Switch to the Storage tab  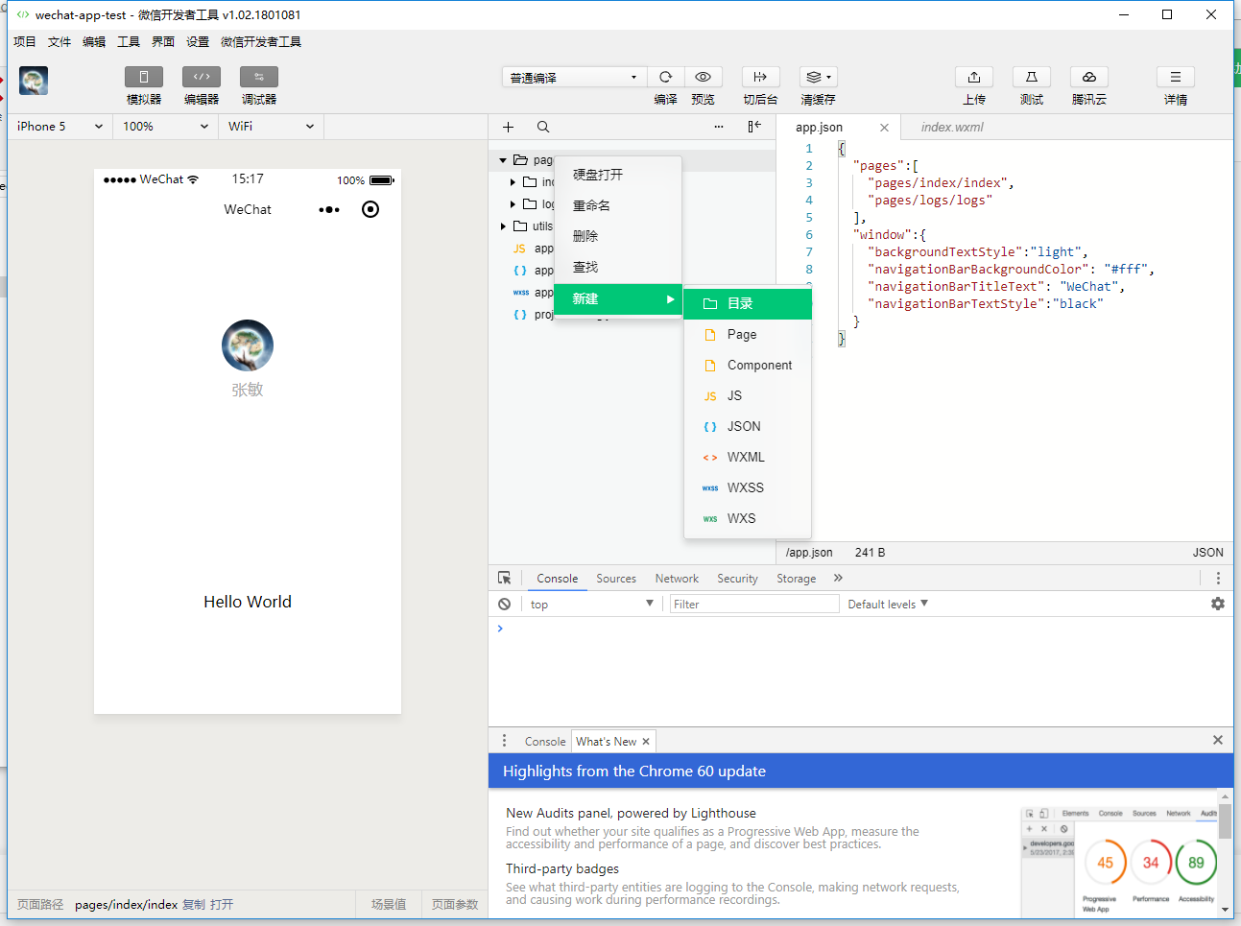[796, 578]
